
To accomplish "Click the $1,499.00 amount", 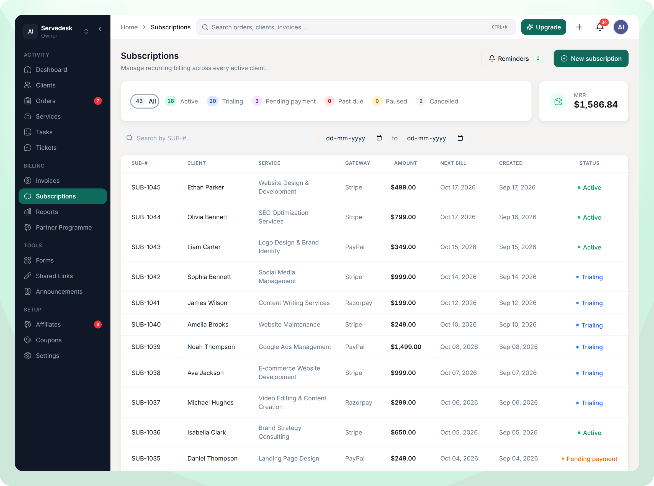I will pos(406,347).
